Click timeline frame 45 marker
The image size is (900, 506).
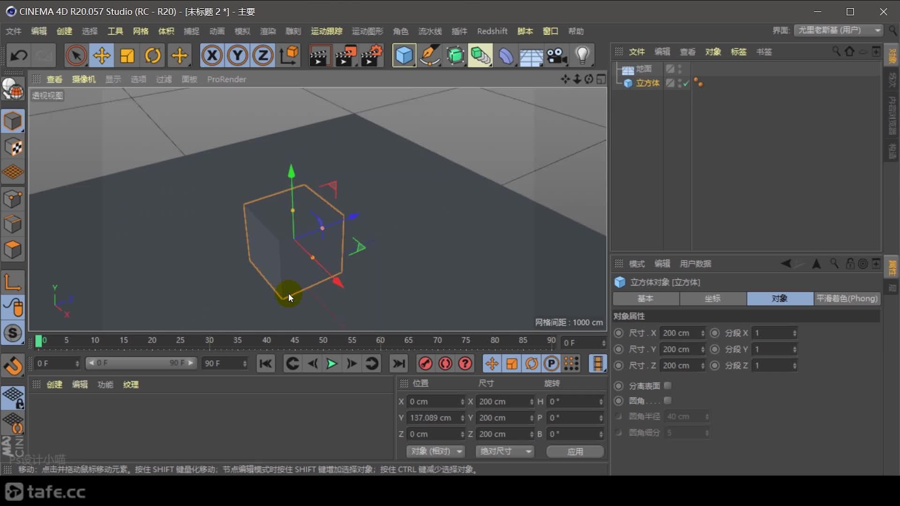click(294, 341)
